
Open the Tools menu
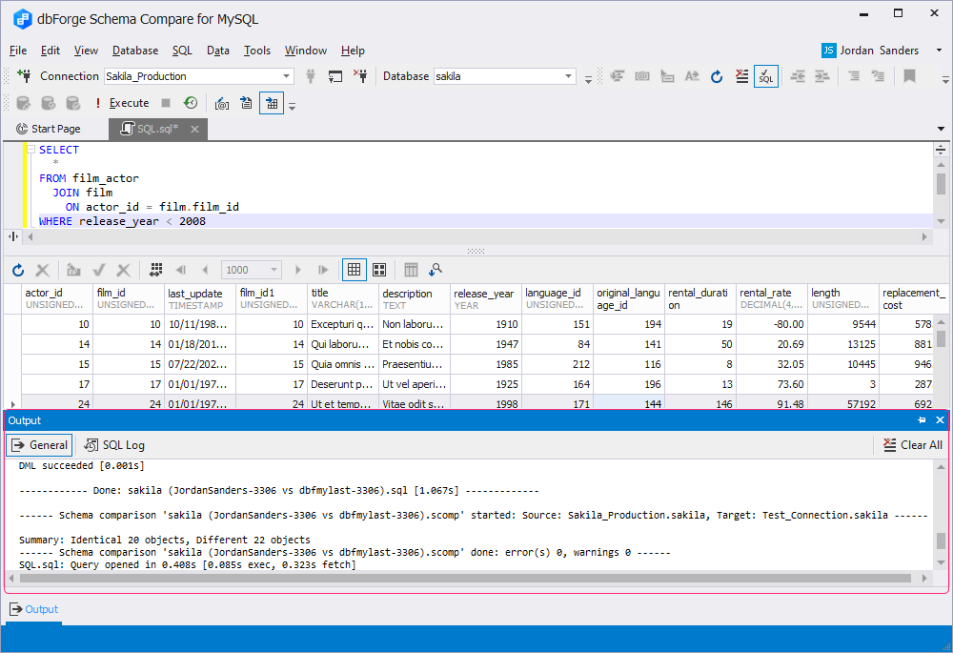(257, 51)
